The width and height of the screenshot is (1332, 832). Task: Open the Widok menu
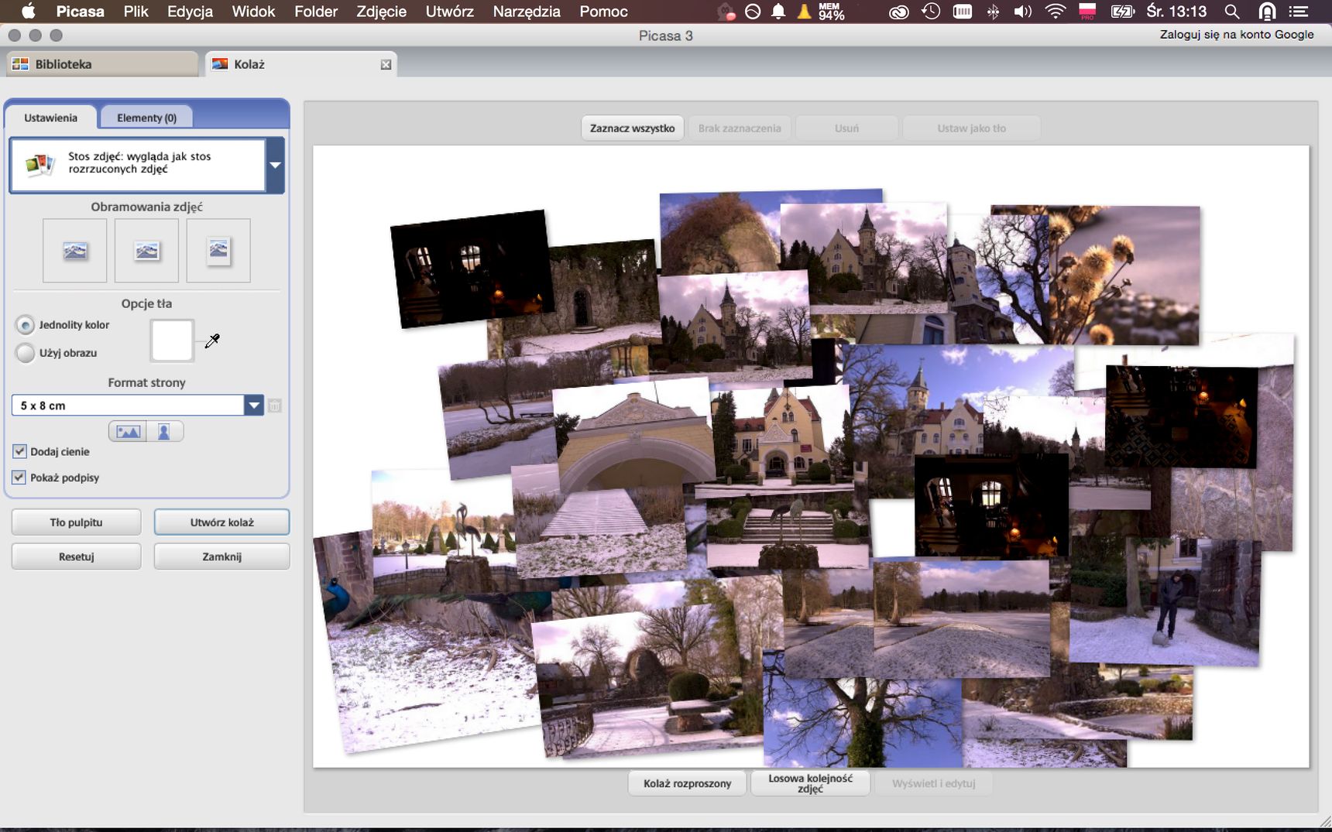tap(253, 12)
